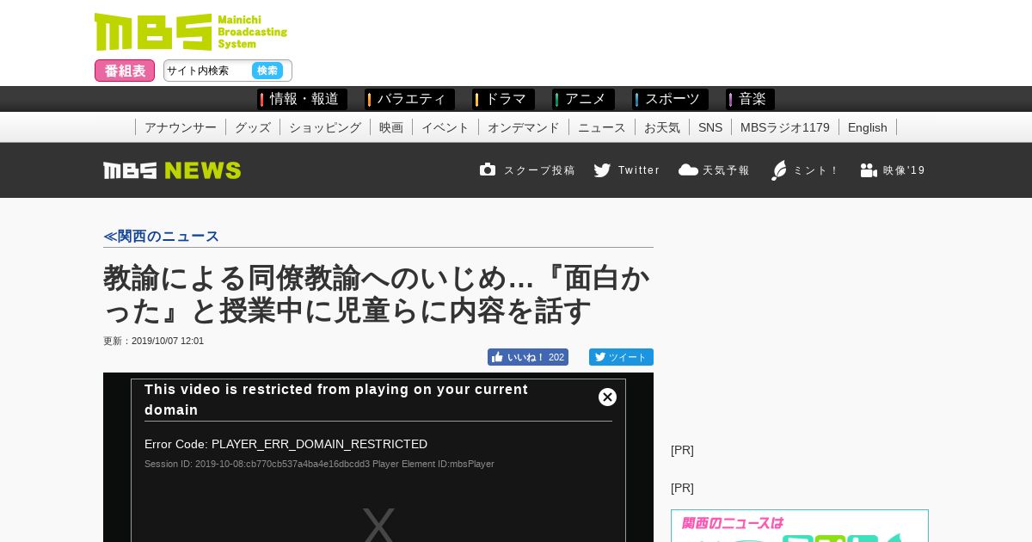
Task: Open the スポーツ category tab
Action: click(670, 99)
